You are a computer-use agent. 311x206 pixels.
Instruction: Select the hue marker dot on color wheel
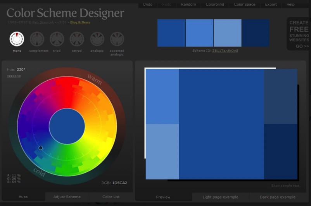coord(41,148)
